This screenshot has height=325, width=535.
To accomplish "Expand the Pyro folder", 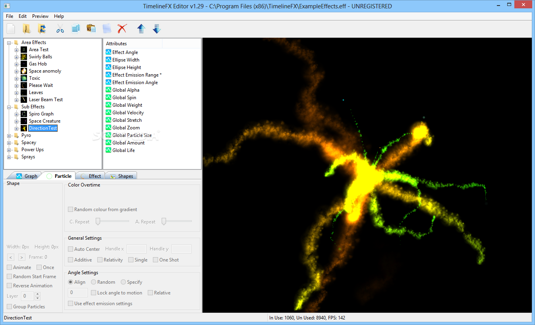I will point(9,135).
